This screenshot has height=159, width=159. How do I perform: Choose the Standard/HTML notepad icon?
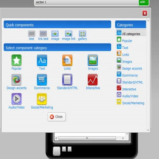[x=67, y=80]
